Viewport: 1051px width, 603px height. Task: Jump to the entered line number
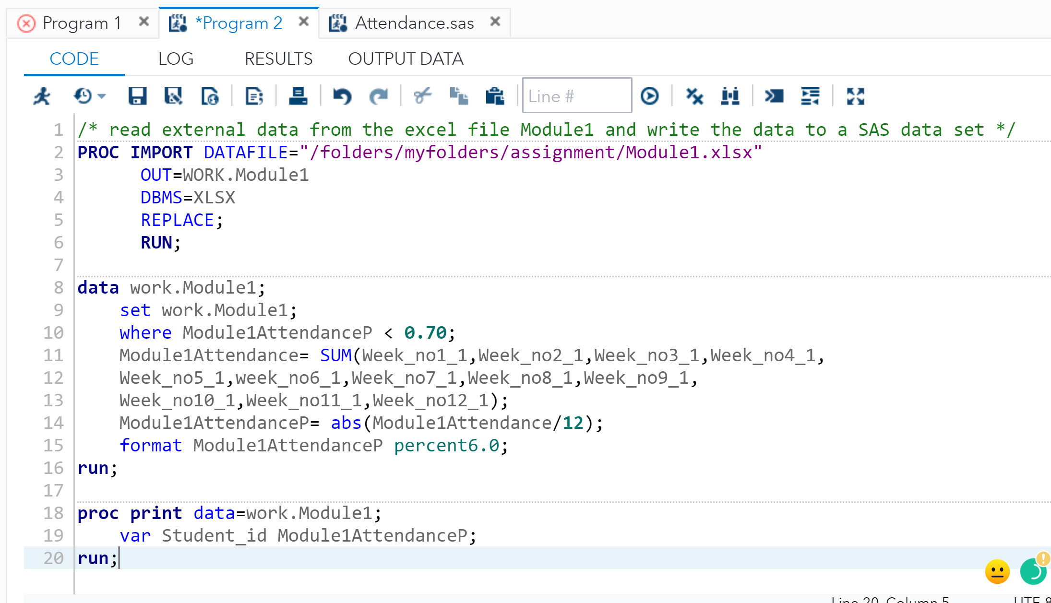click(650, 95)
